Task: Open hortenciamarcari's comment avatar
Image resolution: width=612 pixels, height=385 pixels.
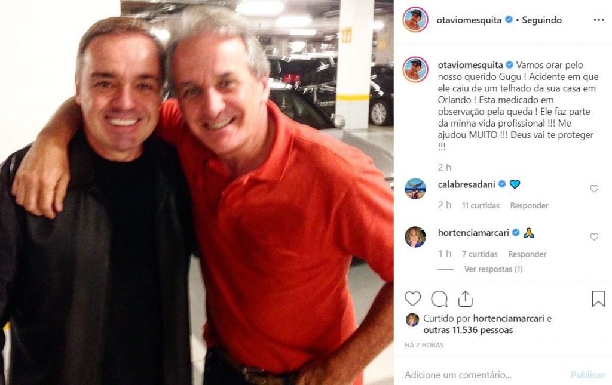Action: 415,237
